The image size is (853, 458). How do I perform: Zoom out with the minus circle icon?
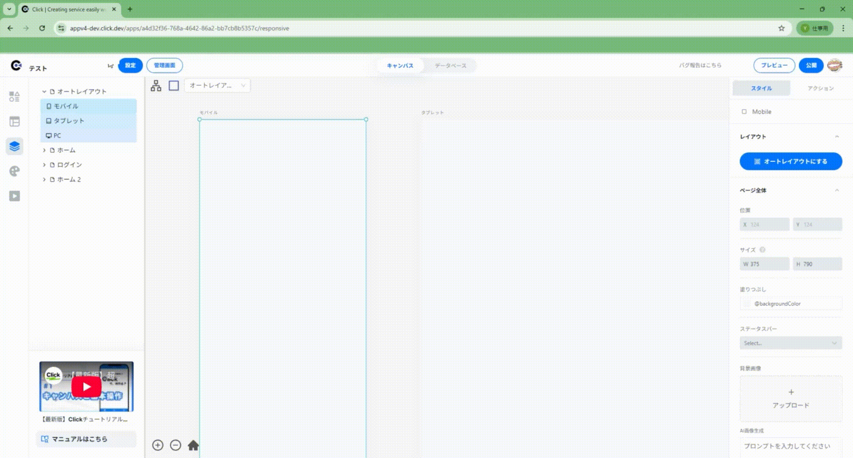pos(175,445)
